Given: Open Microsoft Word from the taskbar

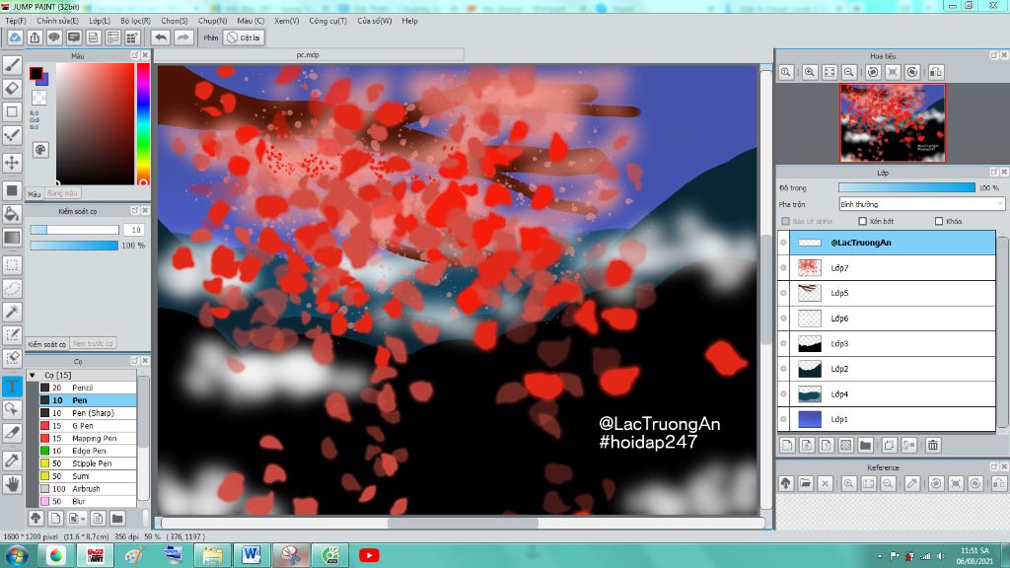Looking at the screenshot, I should tap(251, 554).
